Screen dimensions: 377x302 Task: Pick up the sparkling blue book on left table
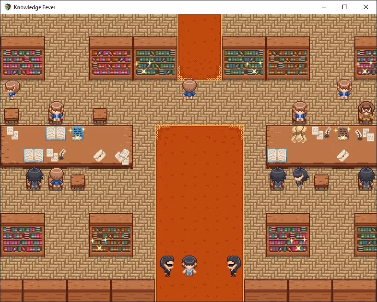pyautogui.click(x=78, y=134)
